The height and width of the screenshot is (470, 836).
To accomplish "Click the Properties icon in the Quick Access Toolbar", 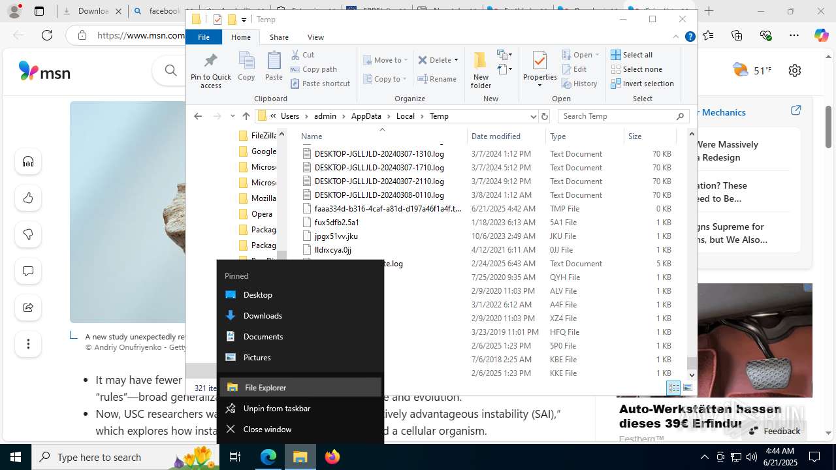I will tap(217, 20).
